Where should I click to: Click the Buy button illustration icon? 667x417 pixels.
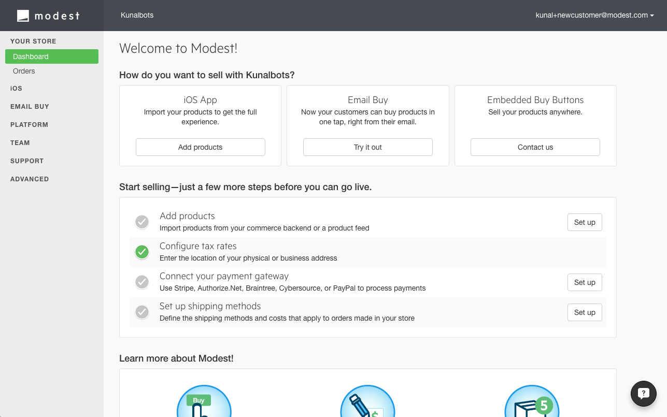tap(204, 402)
